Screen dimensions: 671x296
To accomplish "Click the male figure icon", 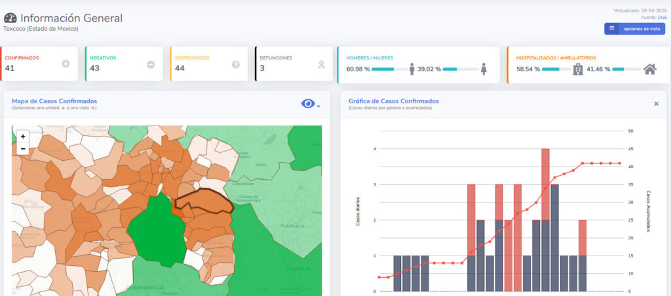I will [x=412, y=69].
